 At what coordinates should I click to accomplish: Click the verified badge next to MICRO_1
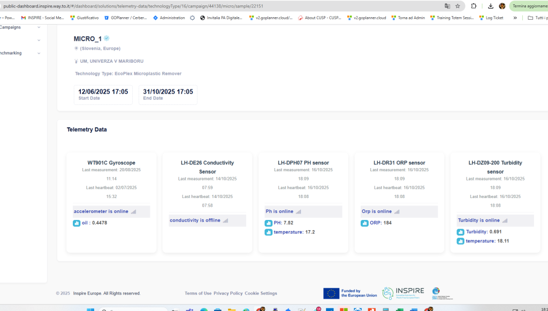coord(107,39)
